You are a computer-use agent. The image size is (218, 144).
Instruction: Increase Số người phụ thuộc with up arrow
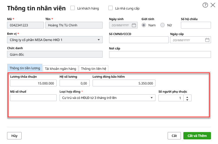coord(187,96)
